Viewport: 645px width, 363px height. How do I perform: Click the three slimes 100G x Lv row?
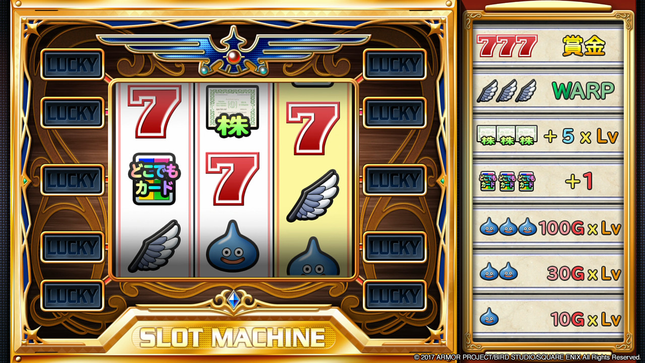(548, 228)
